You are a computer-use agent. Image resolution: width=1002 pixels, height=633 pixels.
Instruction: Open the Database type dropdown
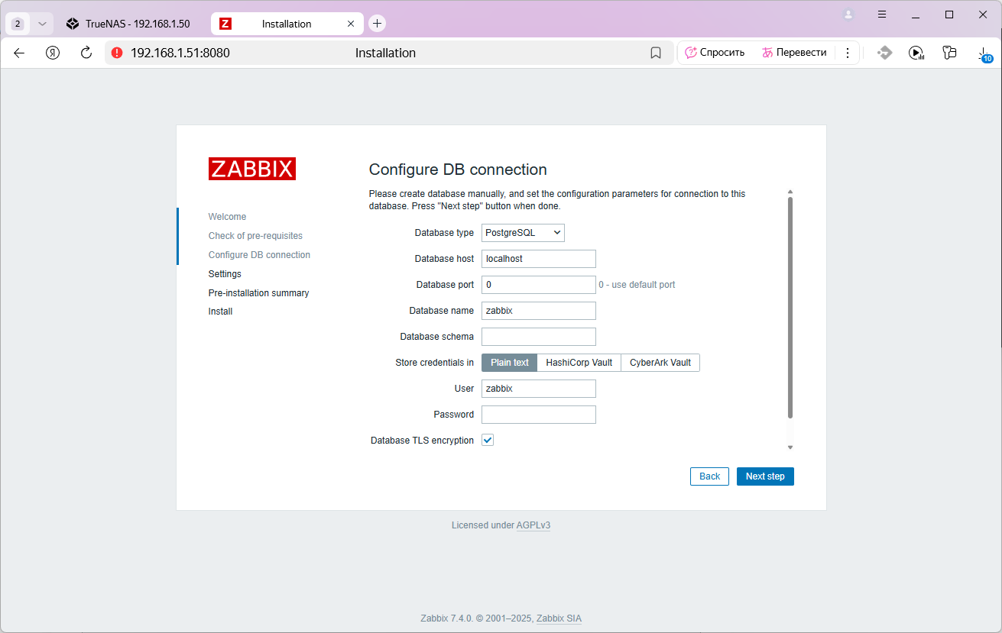523,233
